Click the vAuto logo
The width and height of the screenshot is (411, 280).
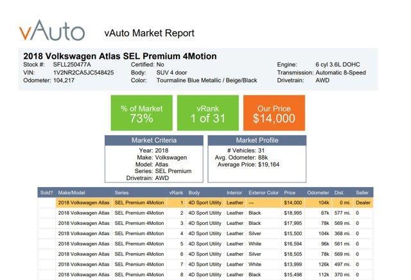[x=51, y=31]
